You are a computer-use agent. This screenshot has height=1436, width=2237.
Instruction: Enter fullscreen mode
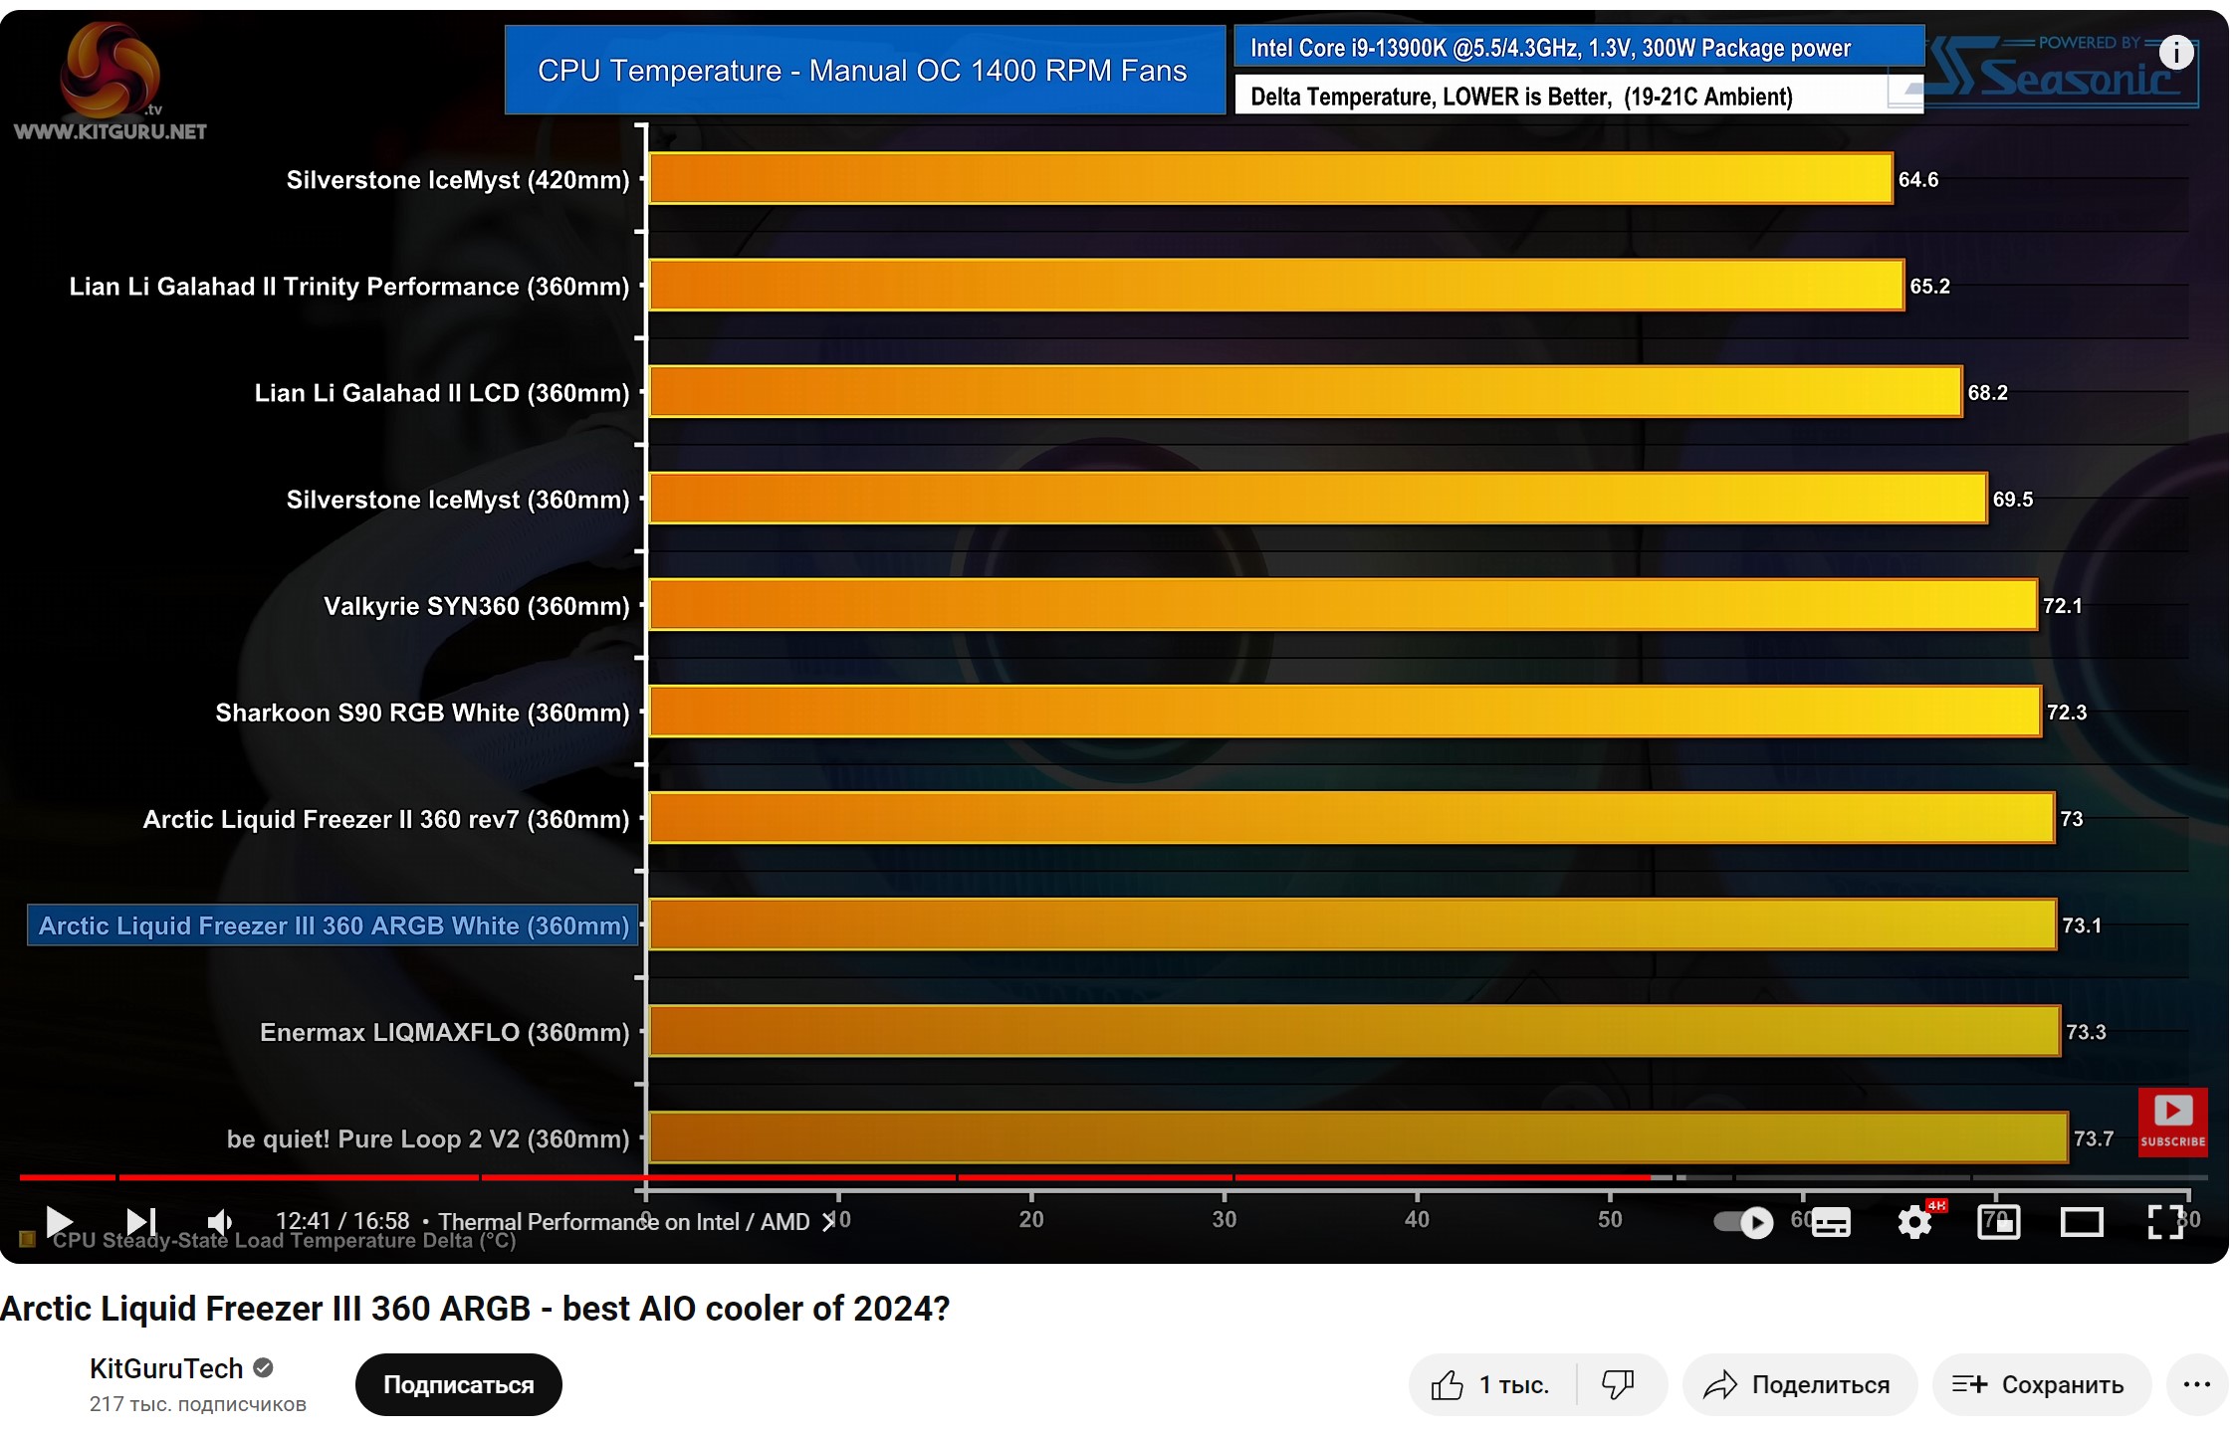(x=2165, y=1222)
